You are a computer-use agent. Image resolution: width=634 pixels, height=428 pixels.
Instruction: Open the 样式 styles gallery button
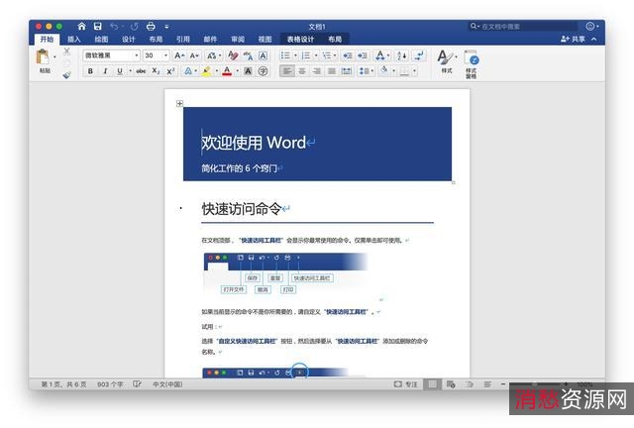point(447,61)
